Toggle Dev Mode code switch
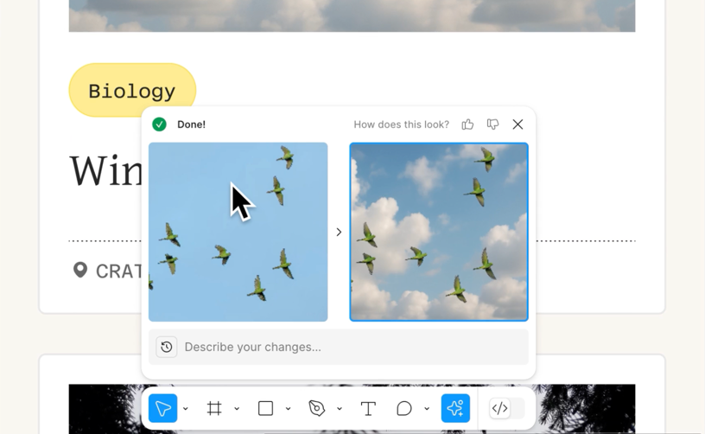 (506, 408)
